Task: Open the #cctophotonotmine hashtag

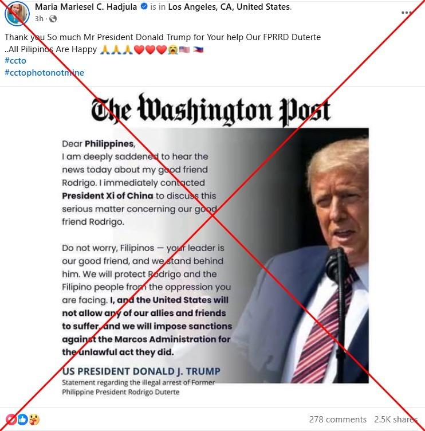Action: click(x=44, y=73)
